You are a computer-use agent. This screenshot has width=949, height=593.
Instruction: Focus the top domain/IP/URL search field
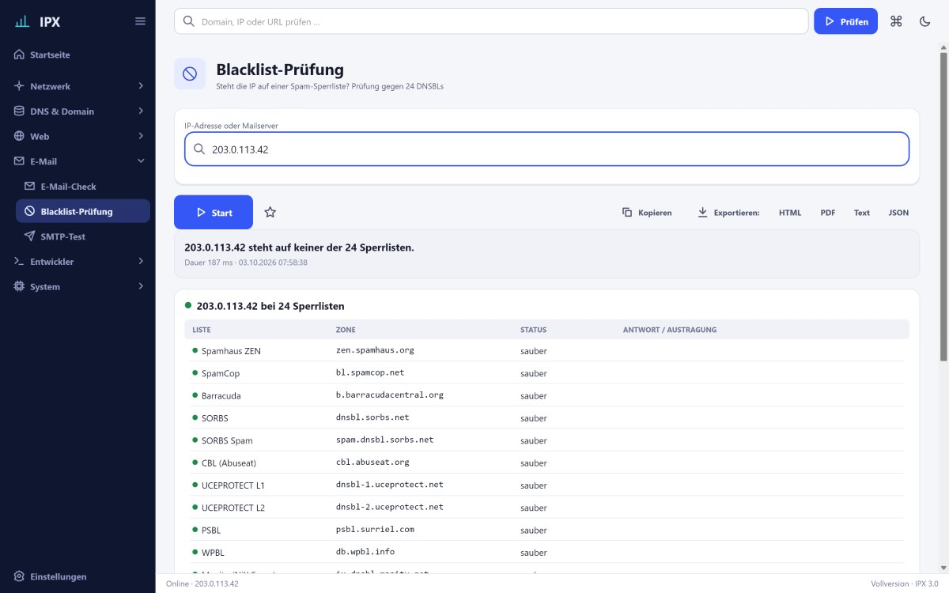tap(491, 21)
